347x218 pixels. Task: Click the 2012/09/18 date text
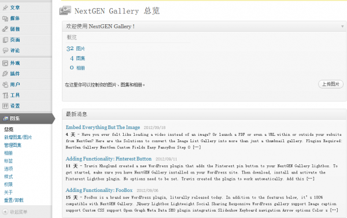[x=154, y=127]
